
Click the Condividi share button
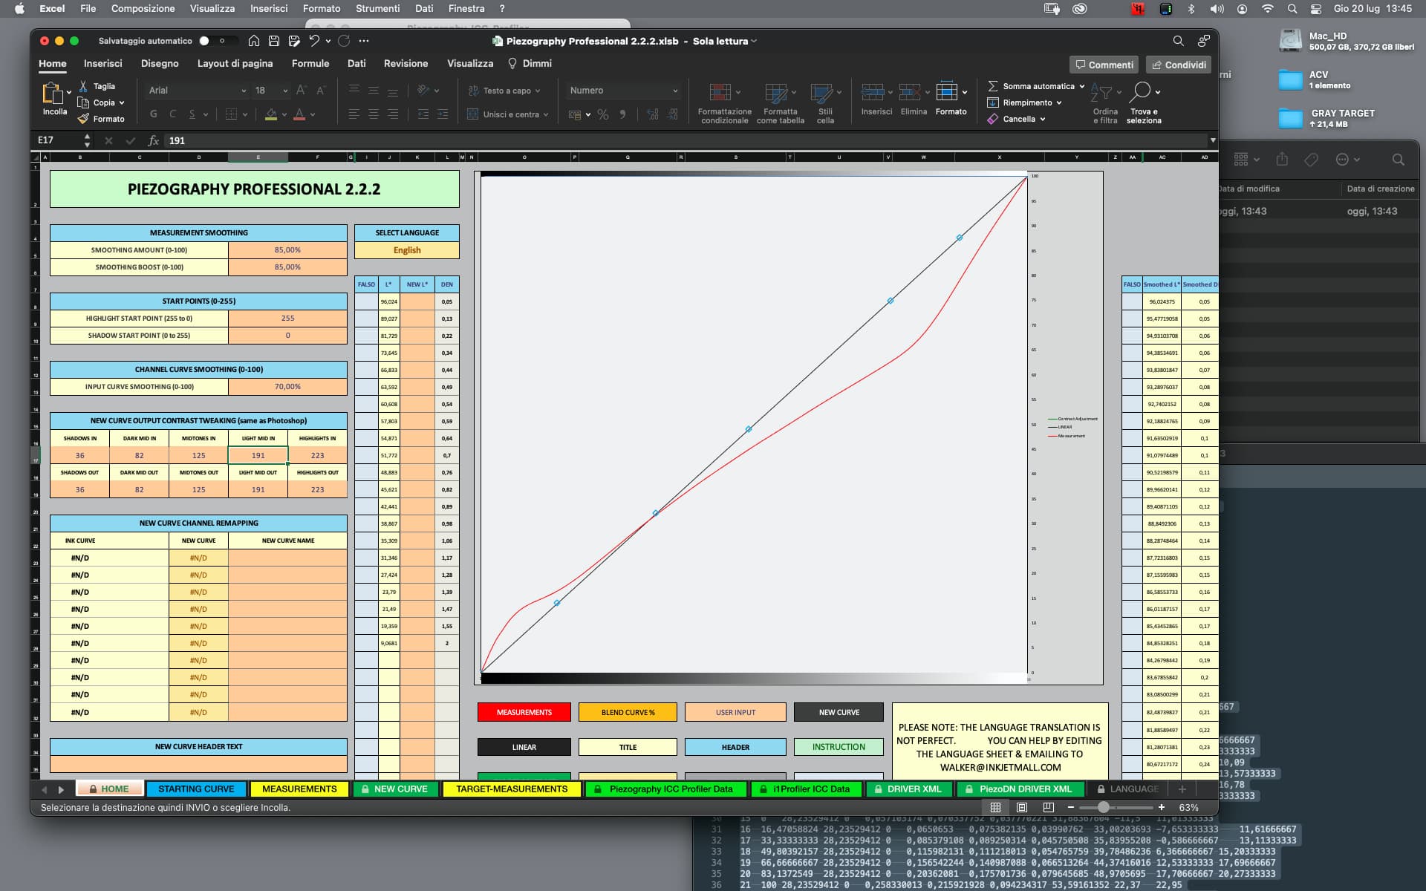pyautogui.click(x=1178, y=65)
